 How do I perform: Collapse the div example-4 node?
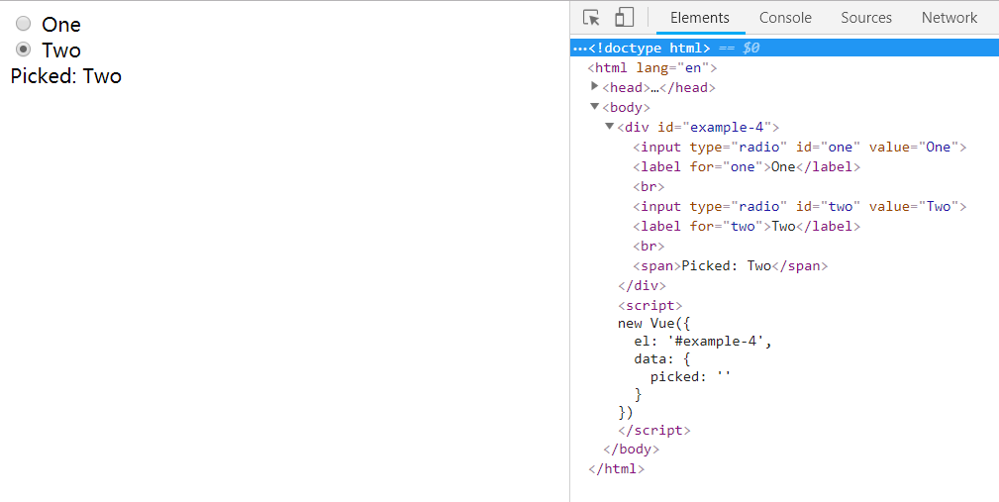[610, 127]
